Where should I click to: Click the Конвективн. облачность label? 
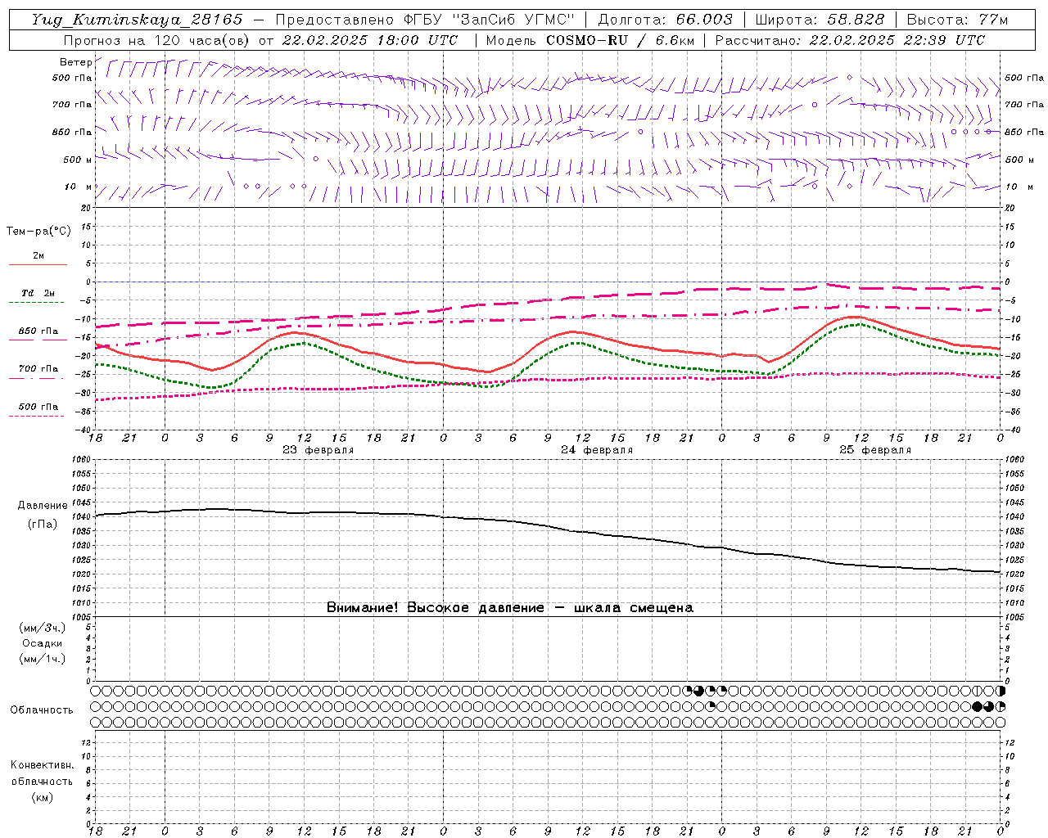click(x=42, y=773)
